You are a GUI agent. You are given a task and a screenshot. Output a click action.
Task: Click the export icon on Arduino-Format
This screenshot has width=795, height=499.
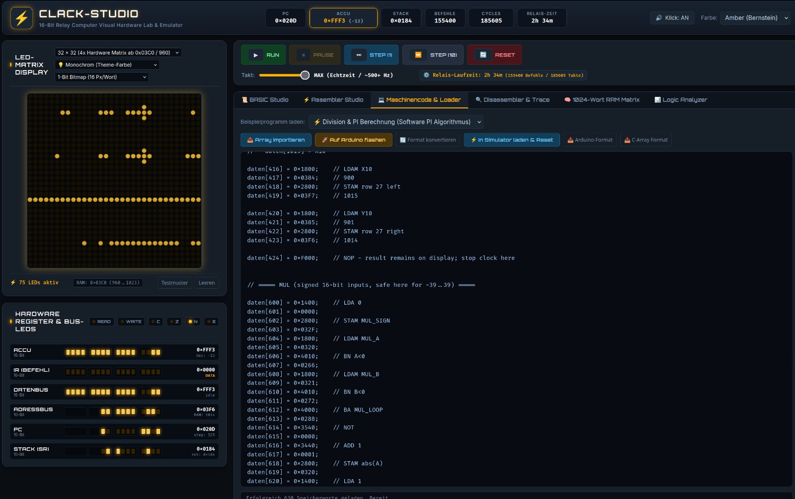570,140
